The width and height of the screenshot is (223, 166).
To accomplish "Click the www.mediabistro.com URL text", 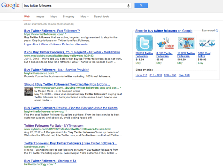I will click(59, 56).
